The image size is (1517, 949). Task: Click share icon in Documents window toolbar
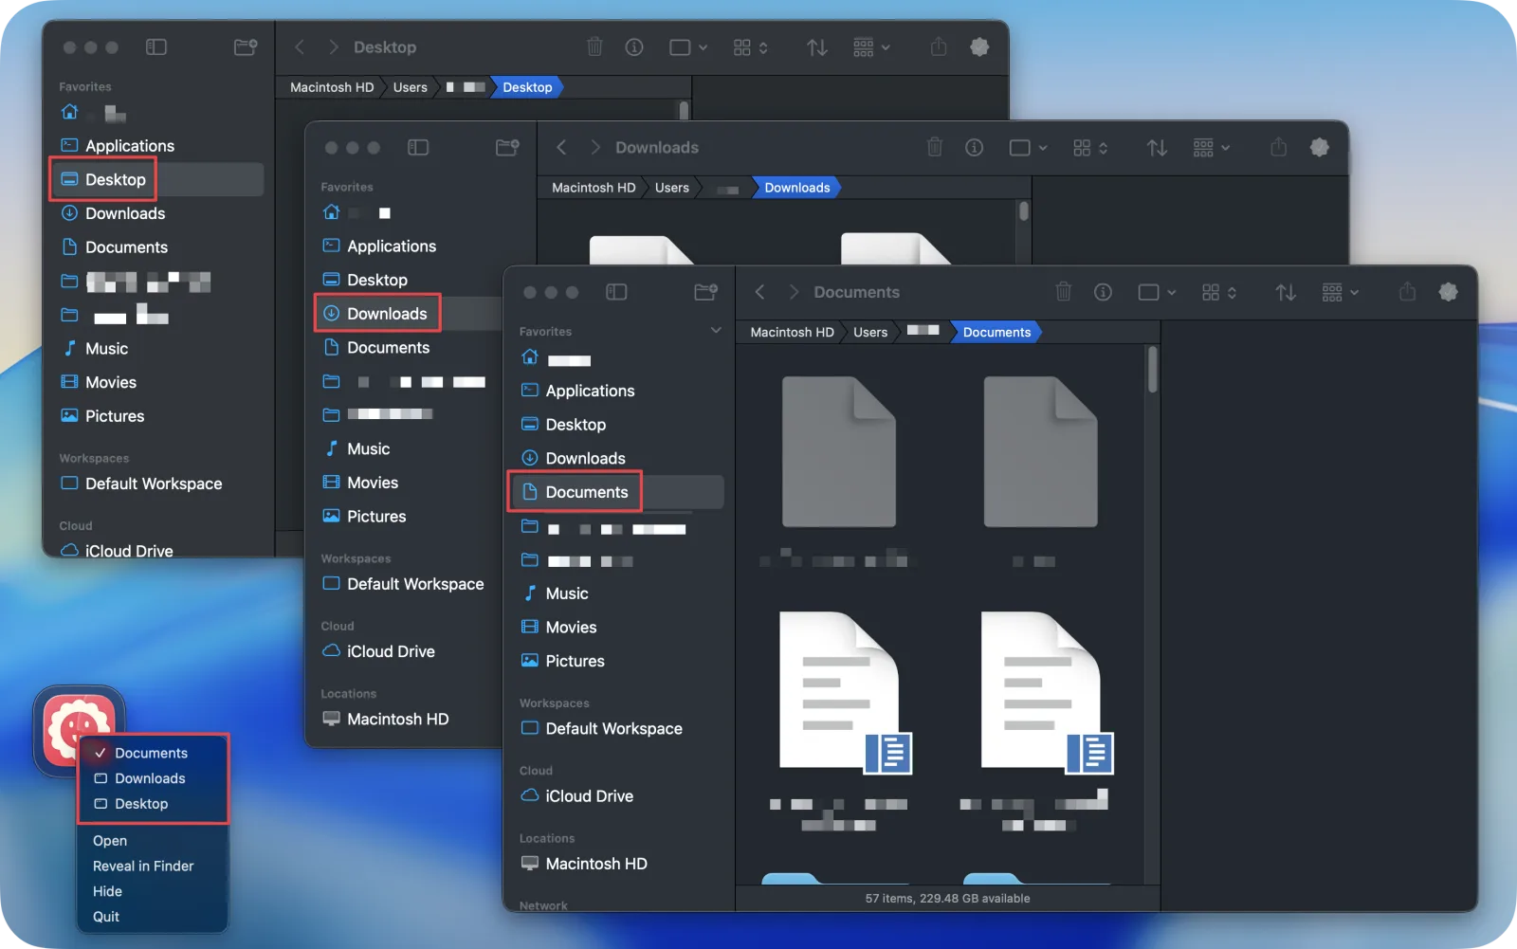[x=1407, y=292]
